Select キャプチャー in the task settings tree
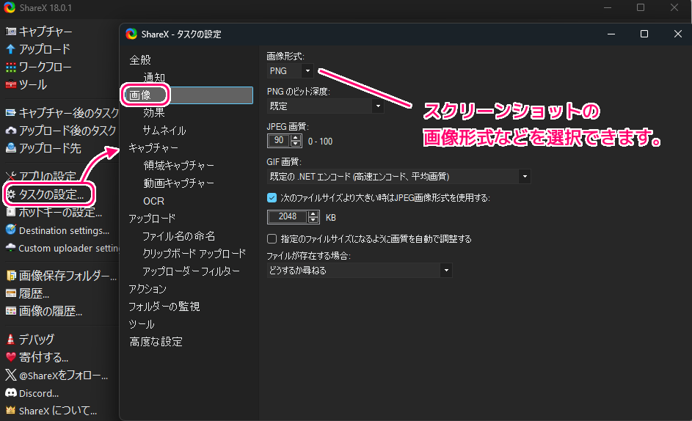 coord(153,148)
